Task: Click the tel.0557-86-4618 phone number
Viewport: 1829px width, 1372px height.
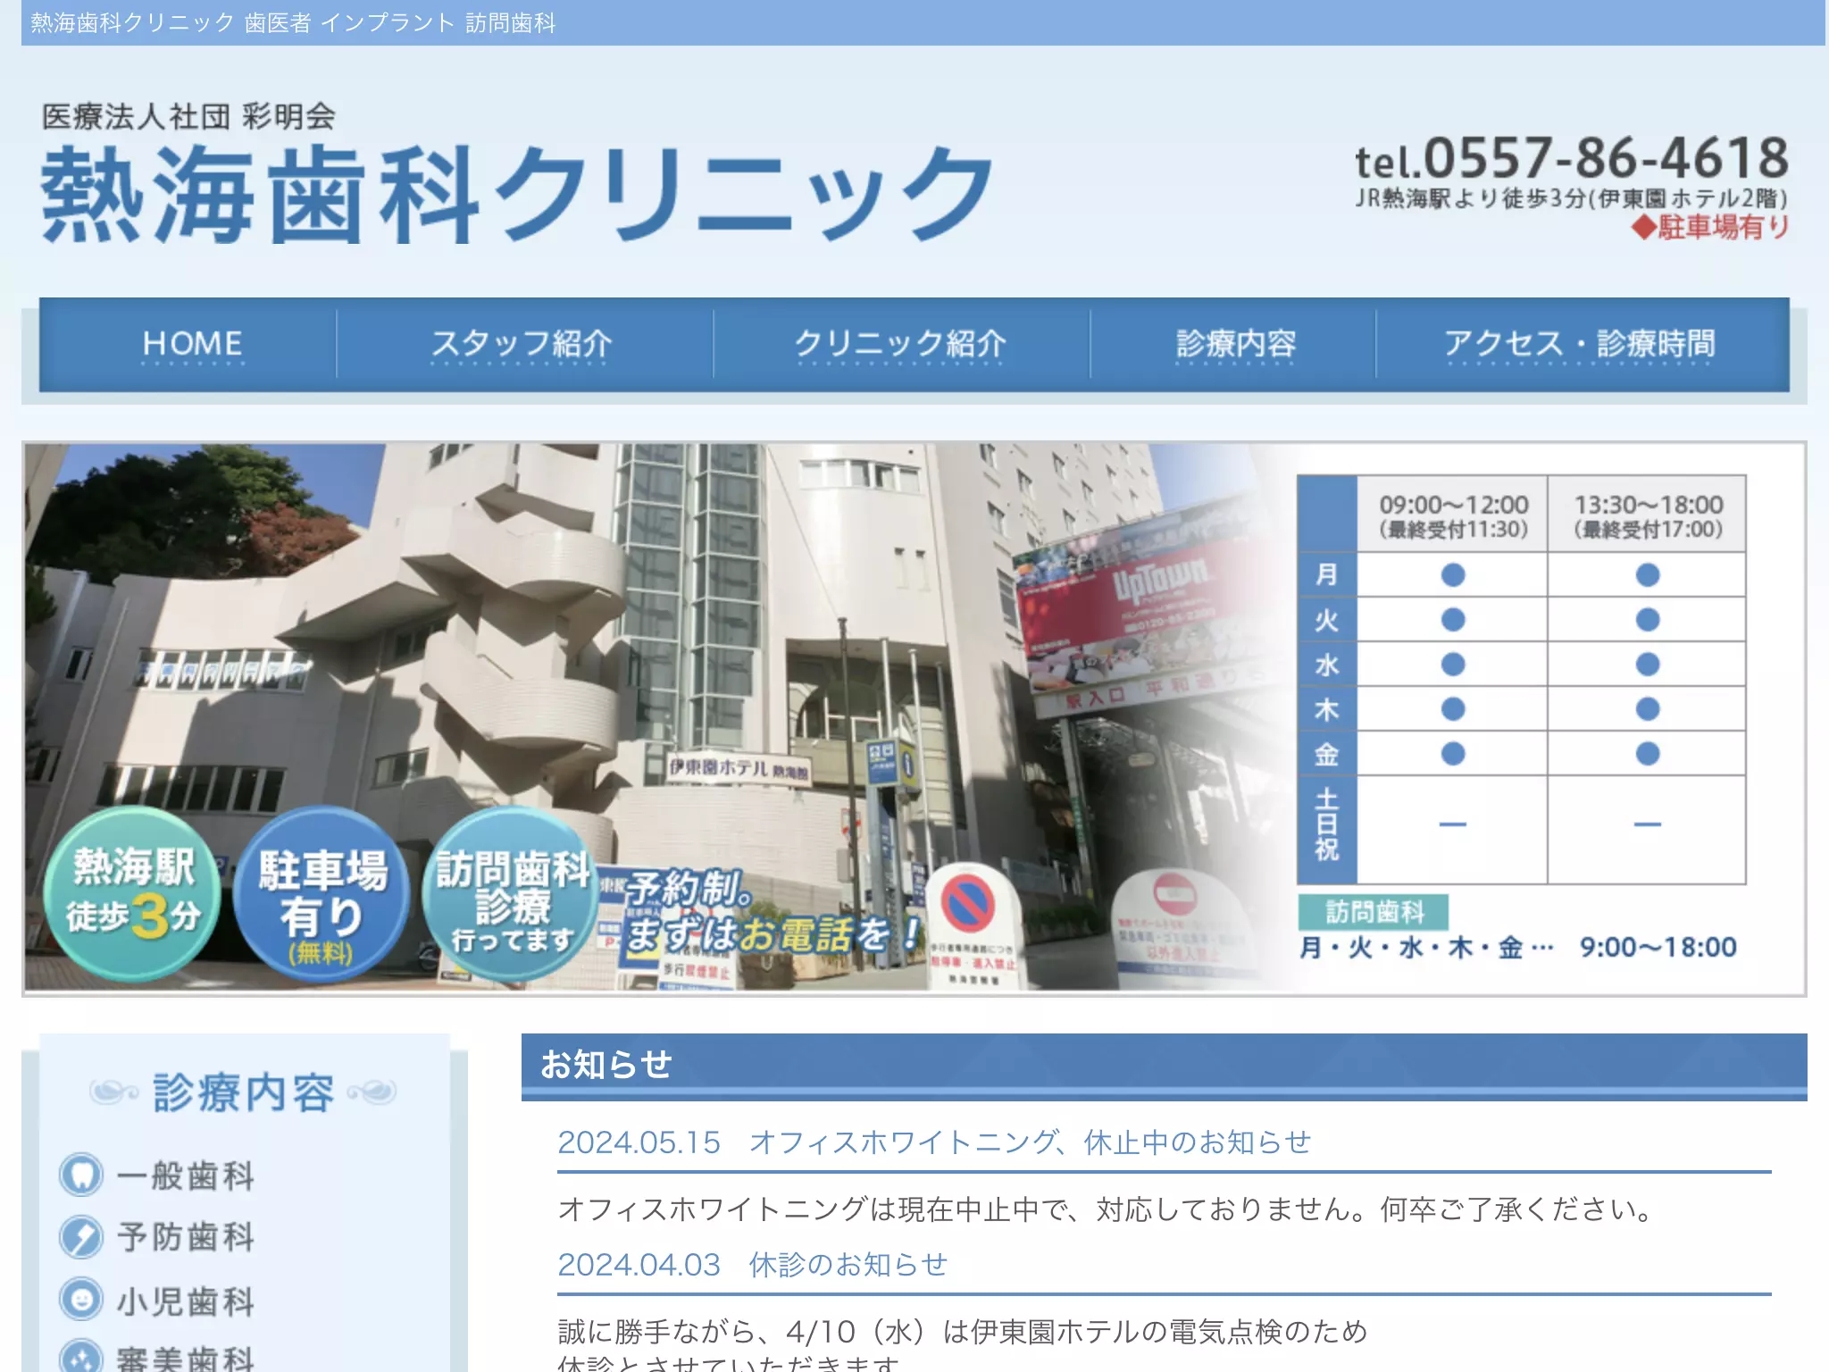Action: click(x=1572, y=159)
